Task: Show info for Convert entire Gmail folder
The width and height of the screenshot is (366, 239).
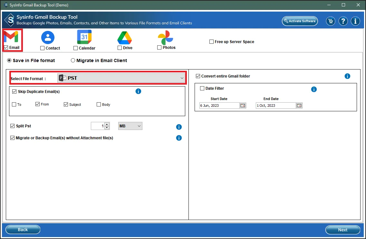Action: (347, 76)
